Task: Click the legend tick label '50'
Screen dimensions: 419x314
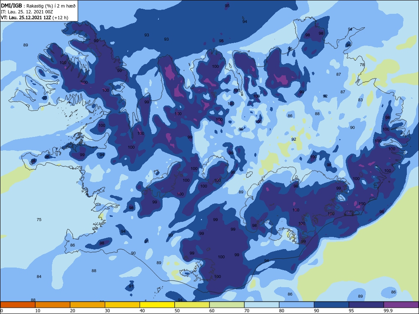Action: click(x=177, y=311)
